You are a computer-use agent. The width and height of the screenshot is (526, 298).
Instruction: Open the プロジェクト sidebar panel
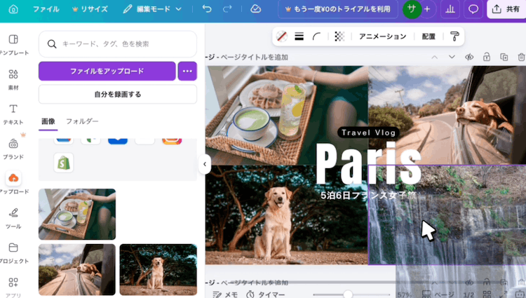click(x=13, y=253)
